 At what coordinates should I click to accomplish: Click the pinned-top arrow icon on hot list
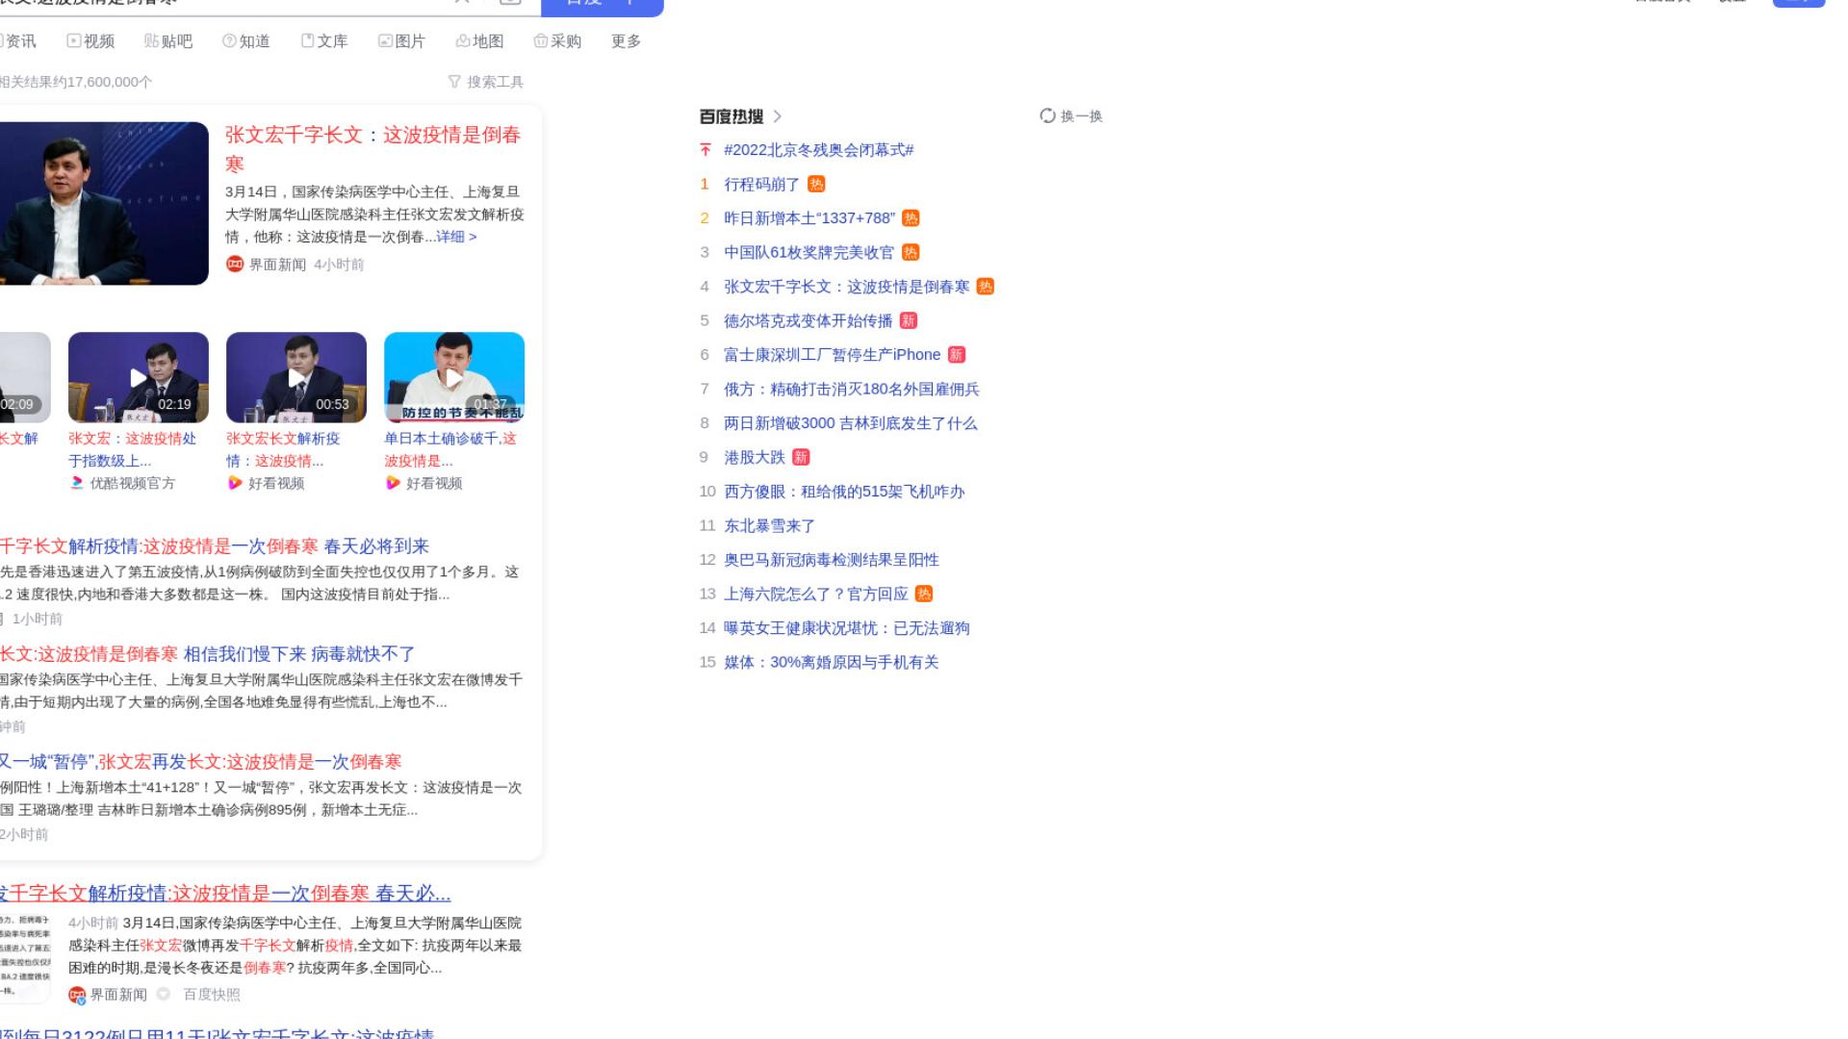[x=706, y=150]
